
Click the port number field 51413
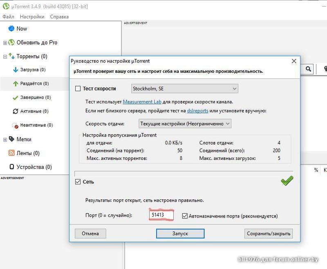[x=161, y=215]
